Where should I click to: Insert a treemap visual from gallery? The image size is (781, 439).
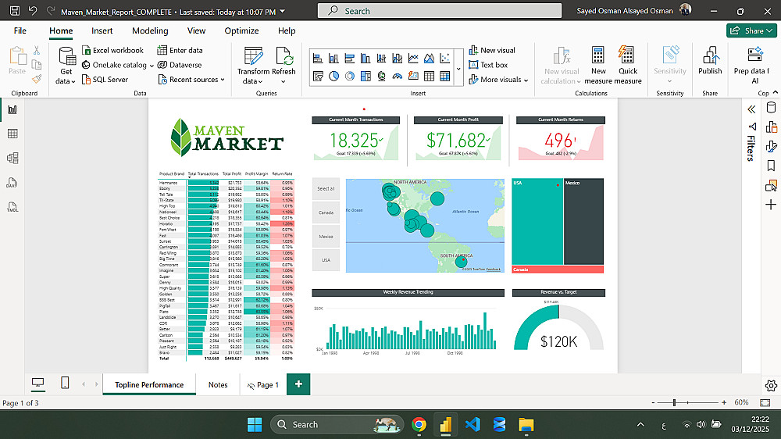point(366,77)
